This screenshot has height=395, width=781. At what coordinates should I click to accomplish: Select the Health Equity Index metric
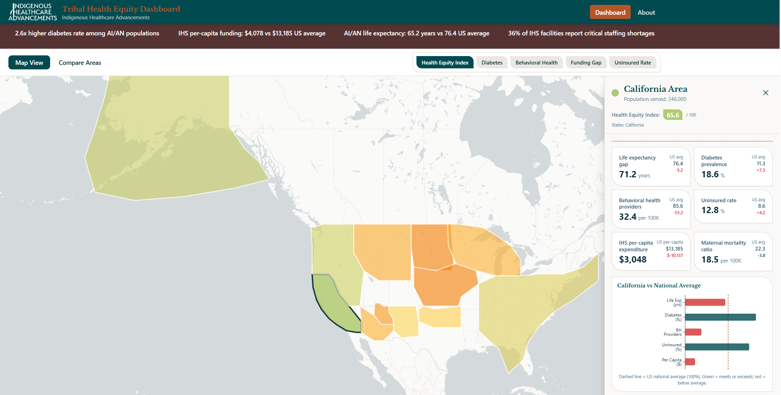pyautogui.click(x=444, y=63)
